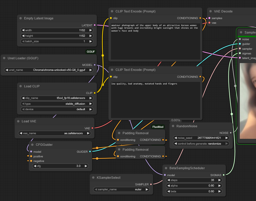Screen dimensions: 256x201
Task: Click the samples input socket on VAE Decode
Action: point(209,18)
